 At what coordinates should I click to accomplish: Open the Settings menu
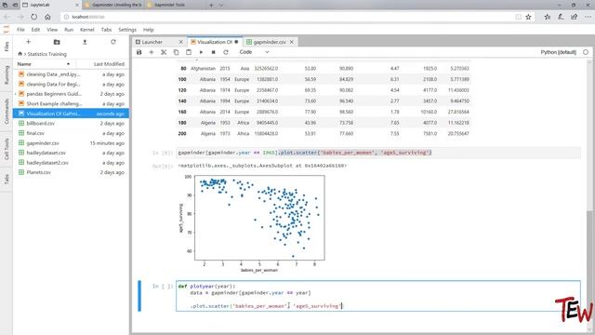127,30
